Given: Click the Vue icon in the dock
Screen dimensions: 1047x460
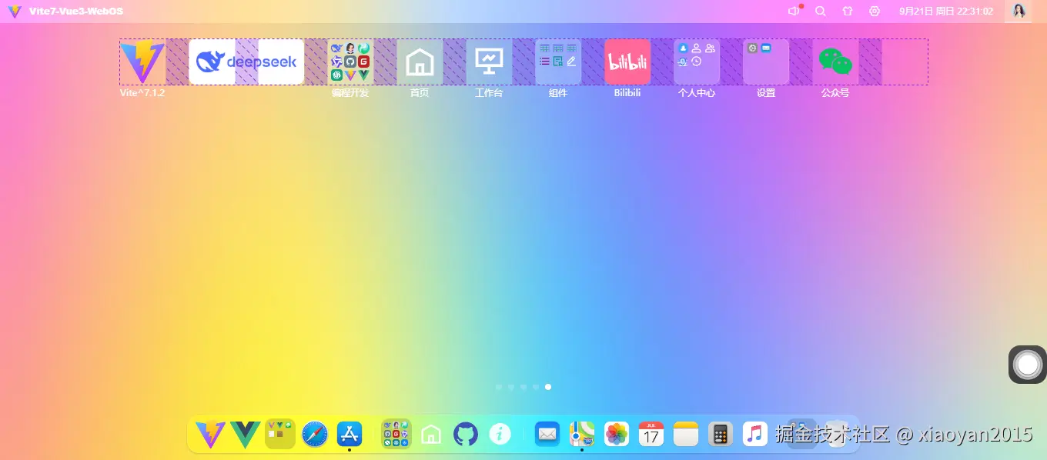Looking at the screenshot, I should pos(245,435).
